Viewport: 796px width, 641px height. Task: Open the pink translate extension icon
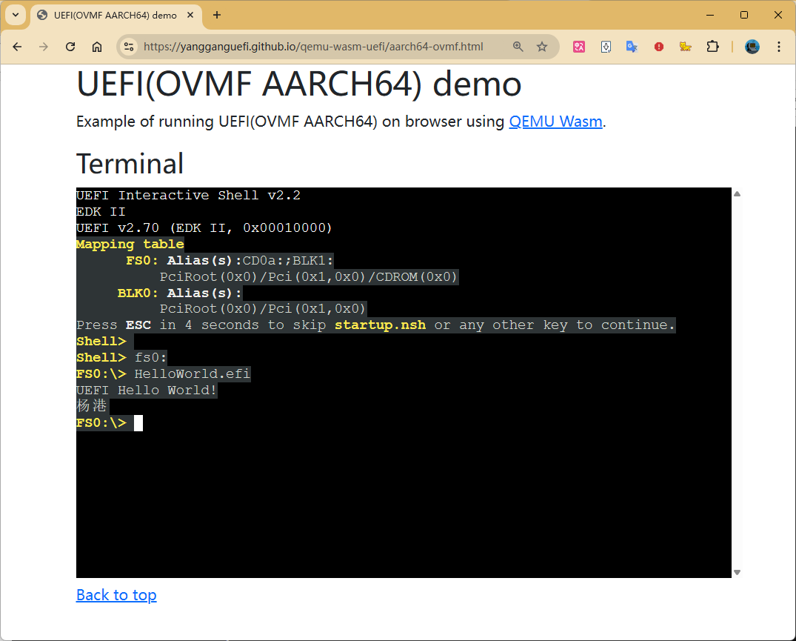pos(579,47)
